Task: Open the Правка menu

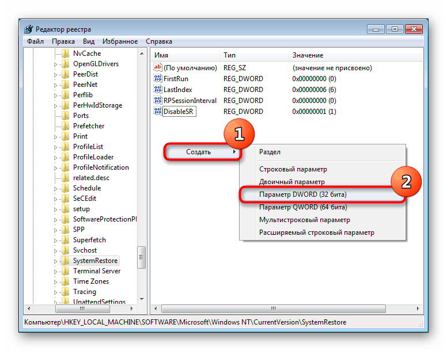Action: coord(63,41)
